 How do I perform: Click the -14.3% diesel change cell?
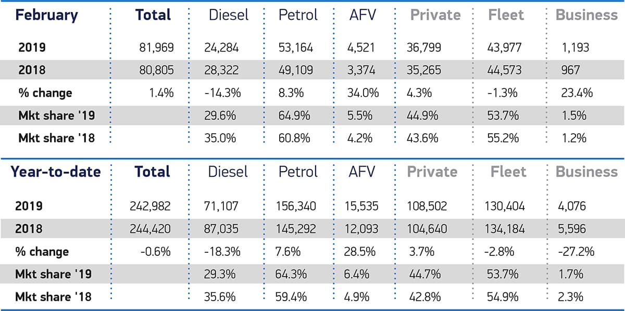coord(222,93)
